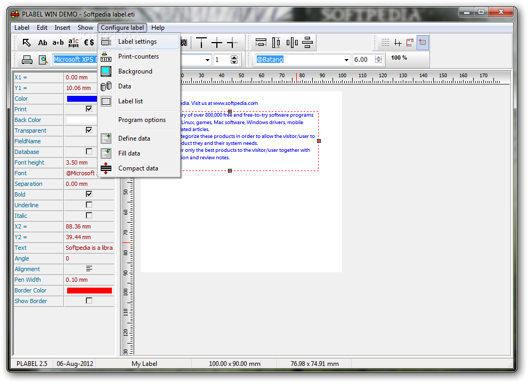The height and width of the screenshot is (383, 528).
Task: Click the same-height sizing icon
Action: pos(276,43)
